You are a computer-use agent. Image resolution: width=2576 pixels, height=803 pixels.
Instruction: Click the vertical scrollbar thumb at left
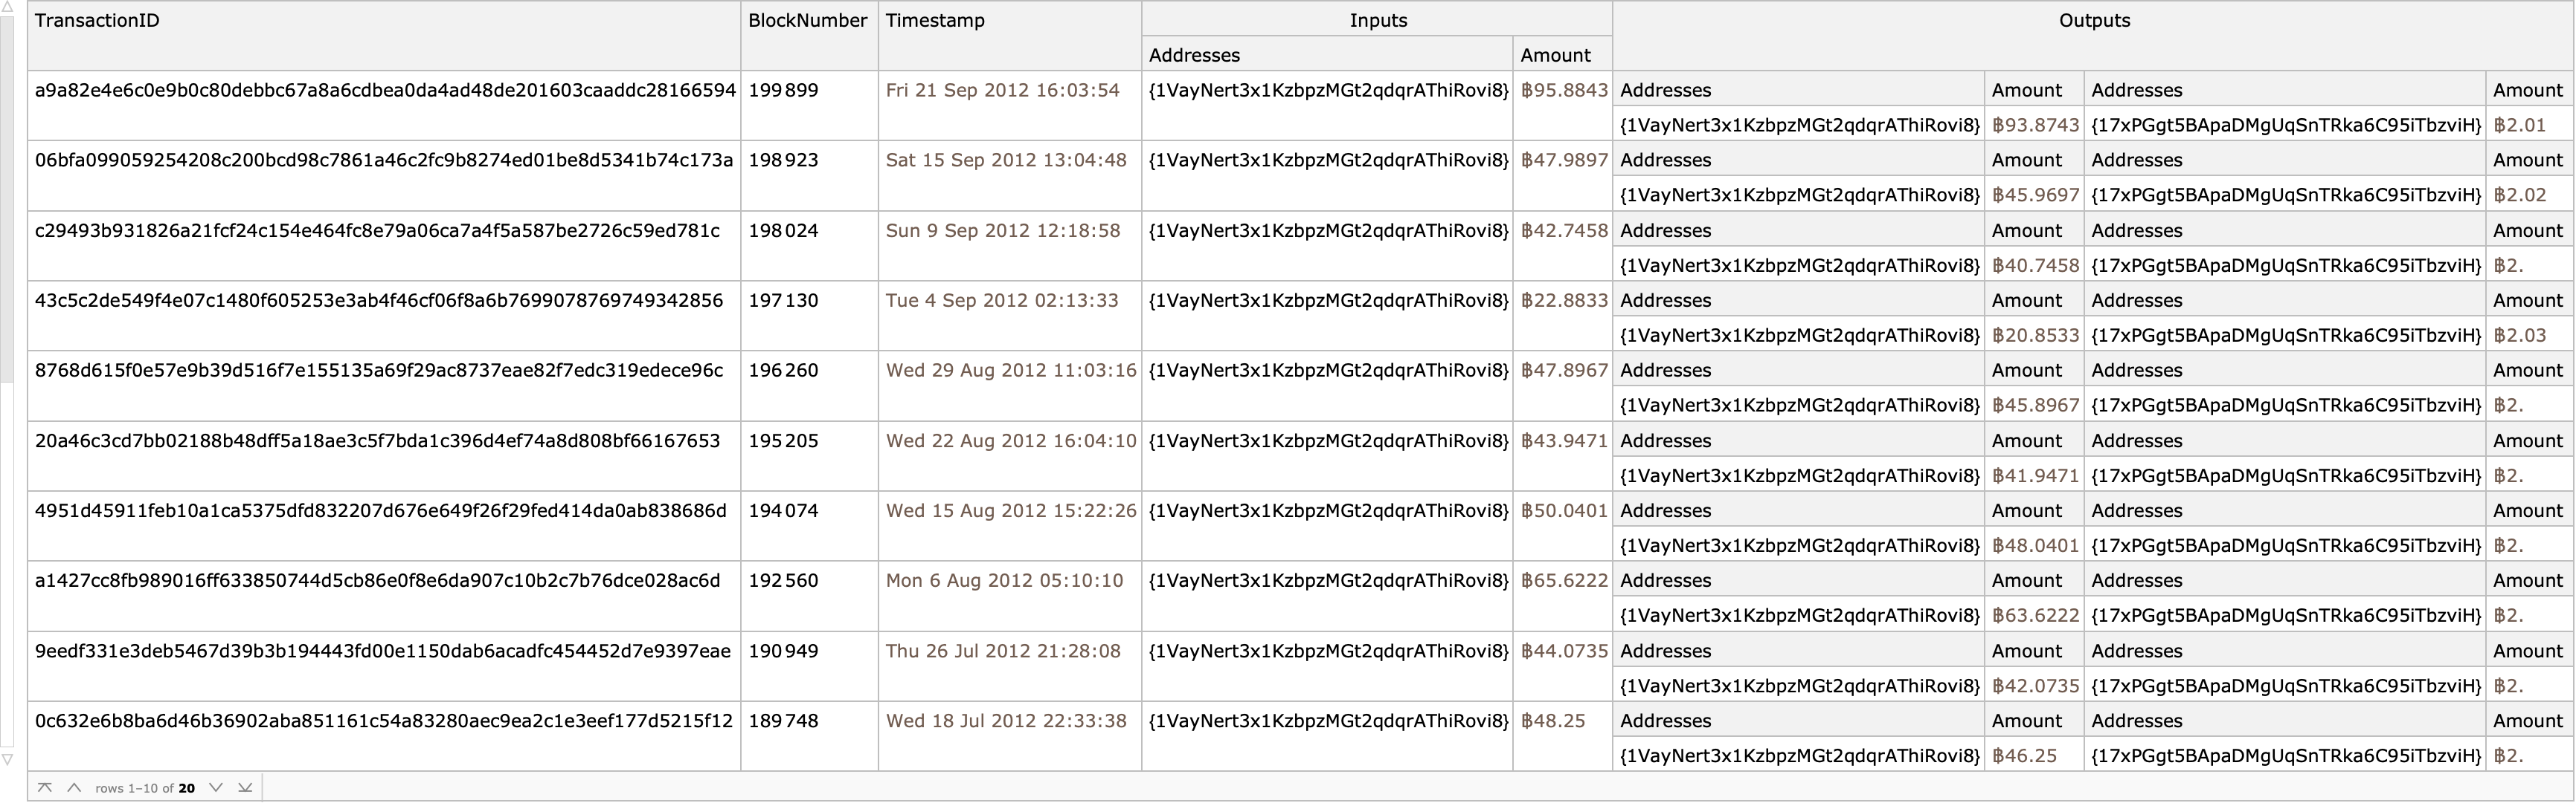pos(7,200)
